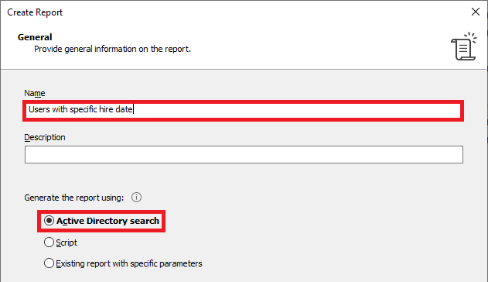The height and width of the screenshot is (282, 488).
Task: Click the Name input field
Action: 243,110
